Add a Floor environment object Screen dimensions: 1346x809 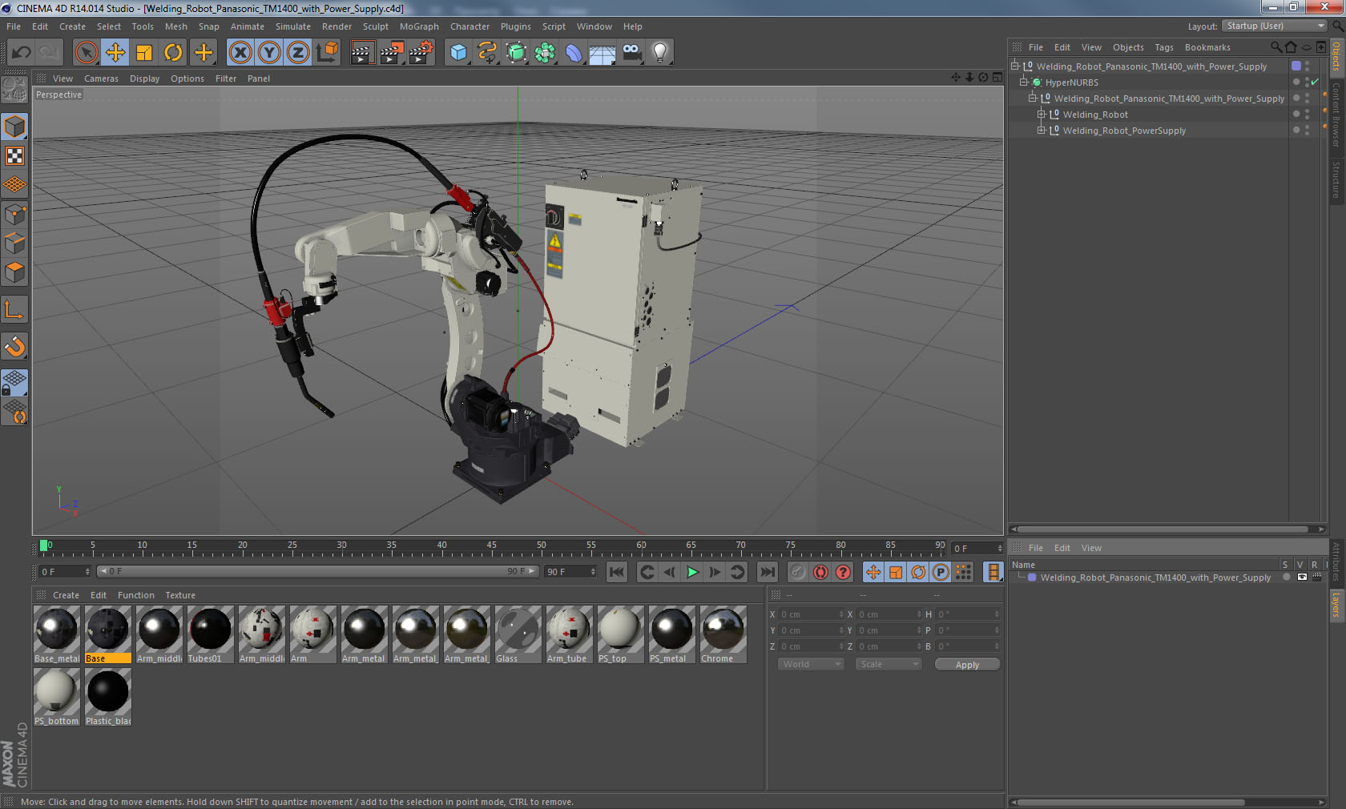602,53
